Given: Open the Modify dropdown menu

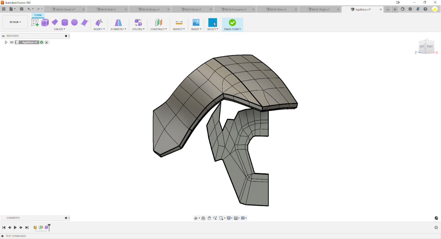Looking at the screenshot, I should point(99,29).
